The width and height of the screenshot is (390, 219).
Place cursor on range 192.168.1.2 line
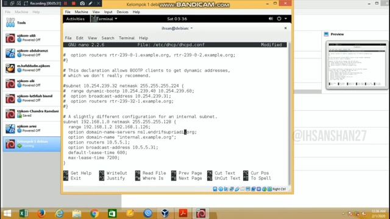(x=109, y=127)
